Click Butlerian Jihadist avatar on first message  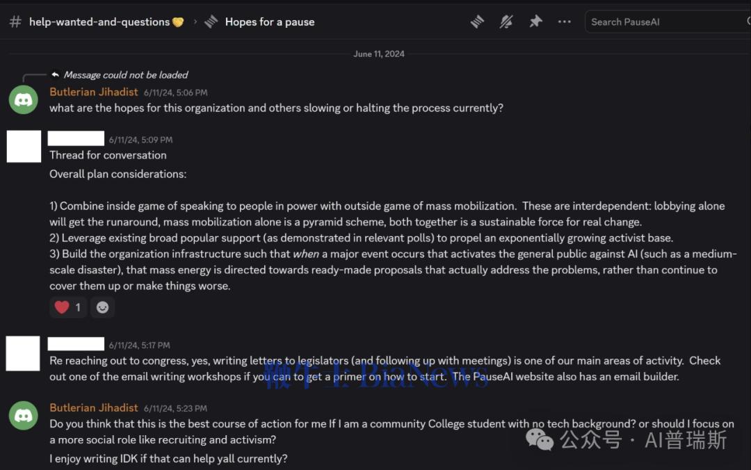[x=23, y=100]
